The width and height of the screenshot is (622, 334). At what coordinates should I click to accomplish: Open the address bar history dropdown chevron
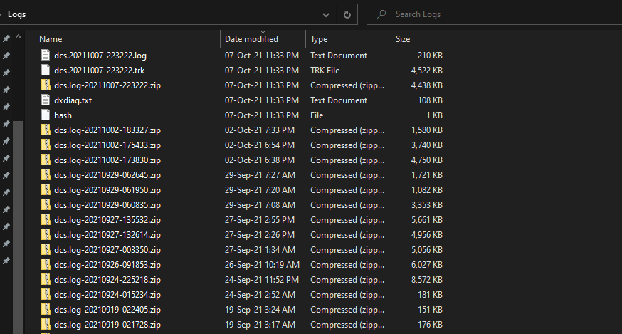[326, 15]
